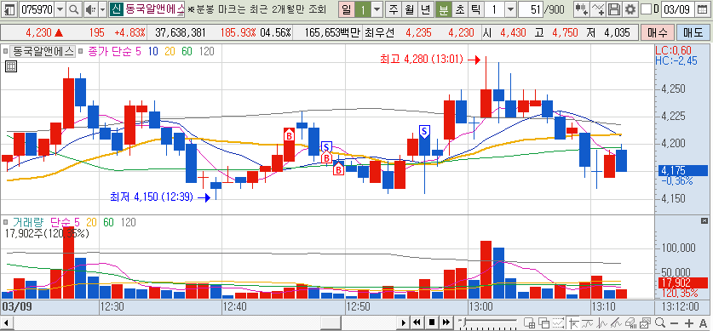Click the vertical-line wave tool icon
Viewport: 713px width, 331px height.
coord(602,322)
